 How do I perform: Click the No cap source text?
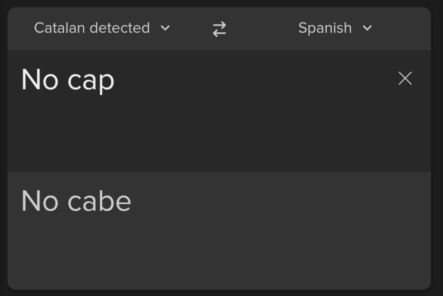click(x=68, y=80)
